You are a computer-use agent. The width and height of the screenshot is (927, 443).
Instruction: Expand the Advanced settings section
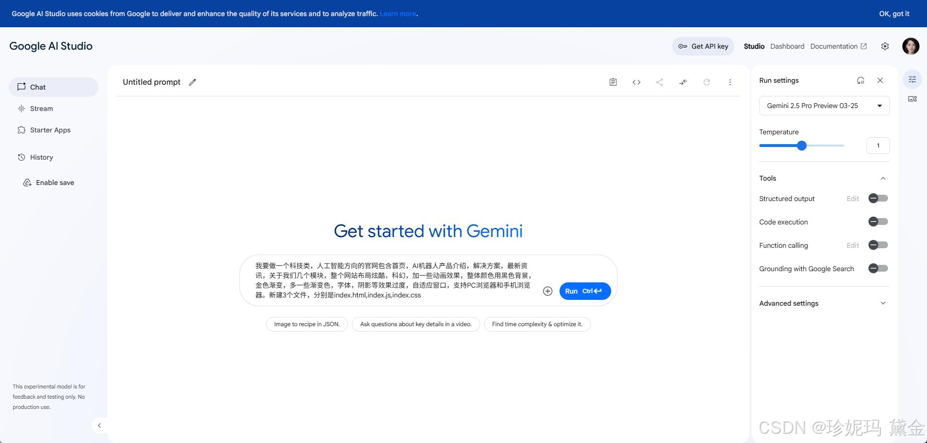pyautogui.click(x=883, y=303)
